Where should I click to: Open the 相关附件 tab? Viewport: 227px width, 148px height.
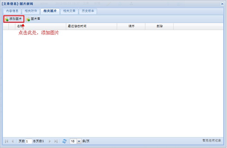click(x=31, y=11)
